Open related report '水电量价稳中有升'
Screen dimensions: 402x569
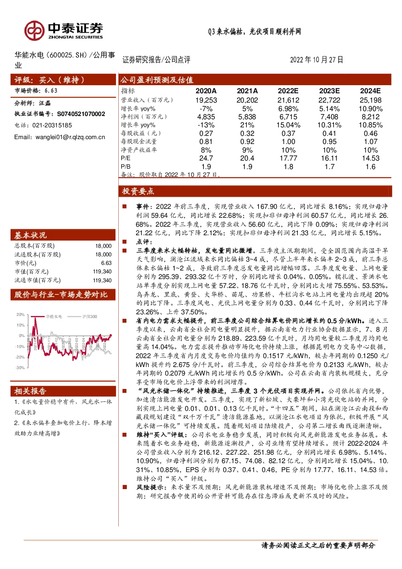[63, 407]
